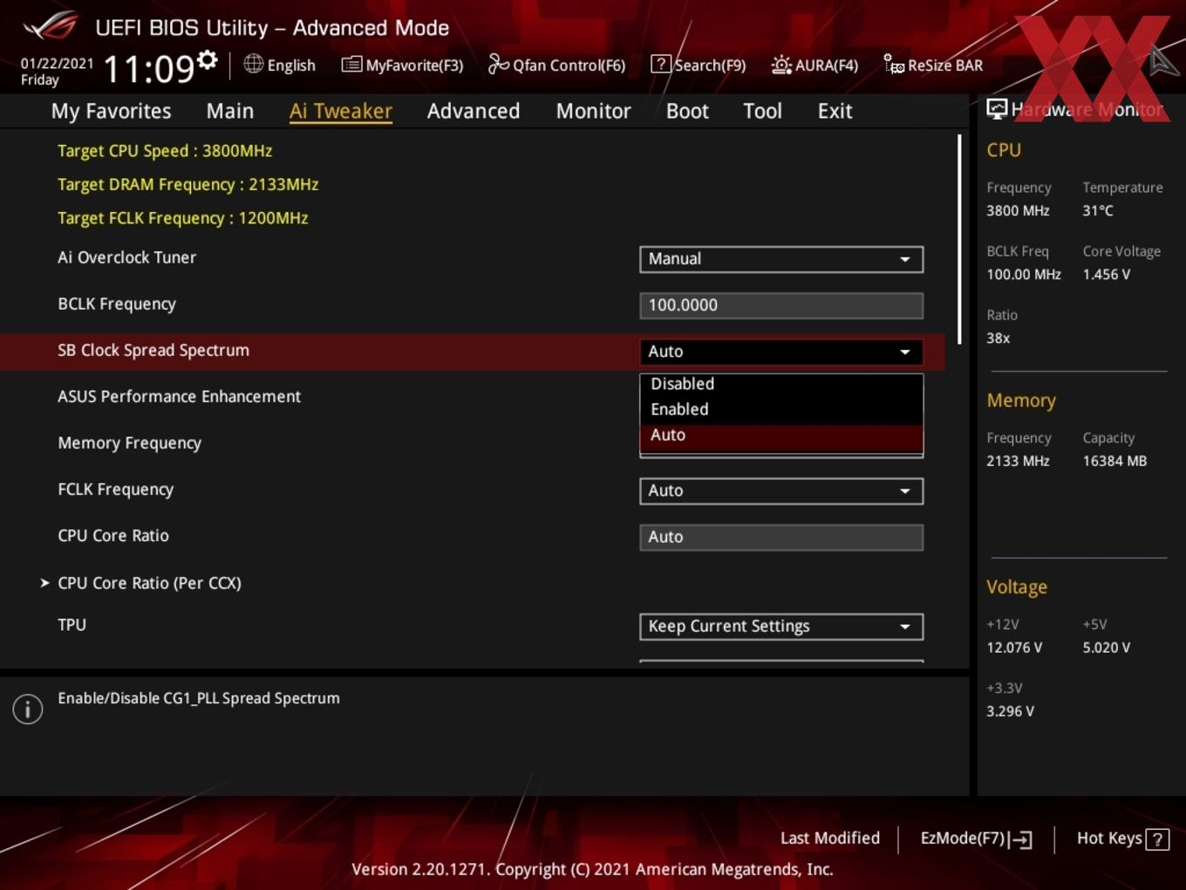Open the clock settings gear icon
1186x890 pixels.
pos(208,59)
